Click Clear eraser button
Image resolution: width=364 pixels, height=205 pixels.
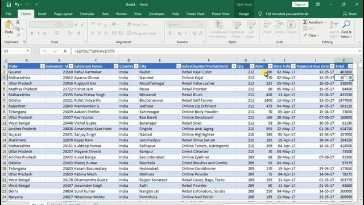pyautogui.click(x=311, y=35)
